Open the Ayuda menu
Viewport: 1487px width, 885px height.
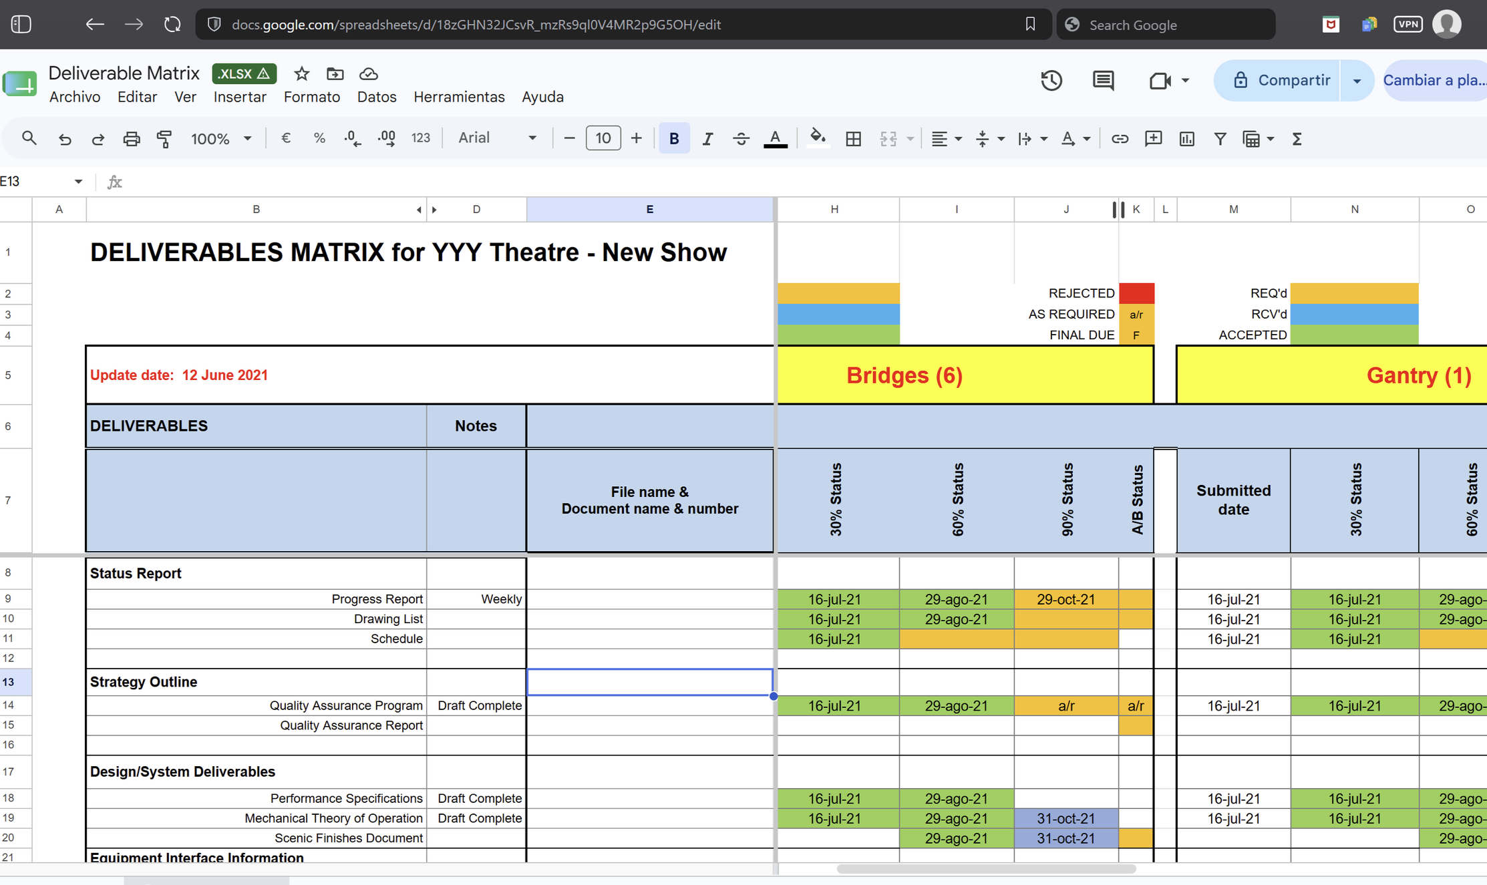click(542, 97)
